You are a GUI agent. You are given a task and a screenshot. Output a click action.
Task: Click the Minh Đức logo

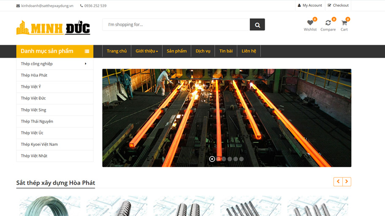click(53, 28)
